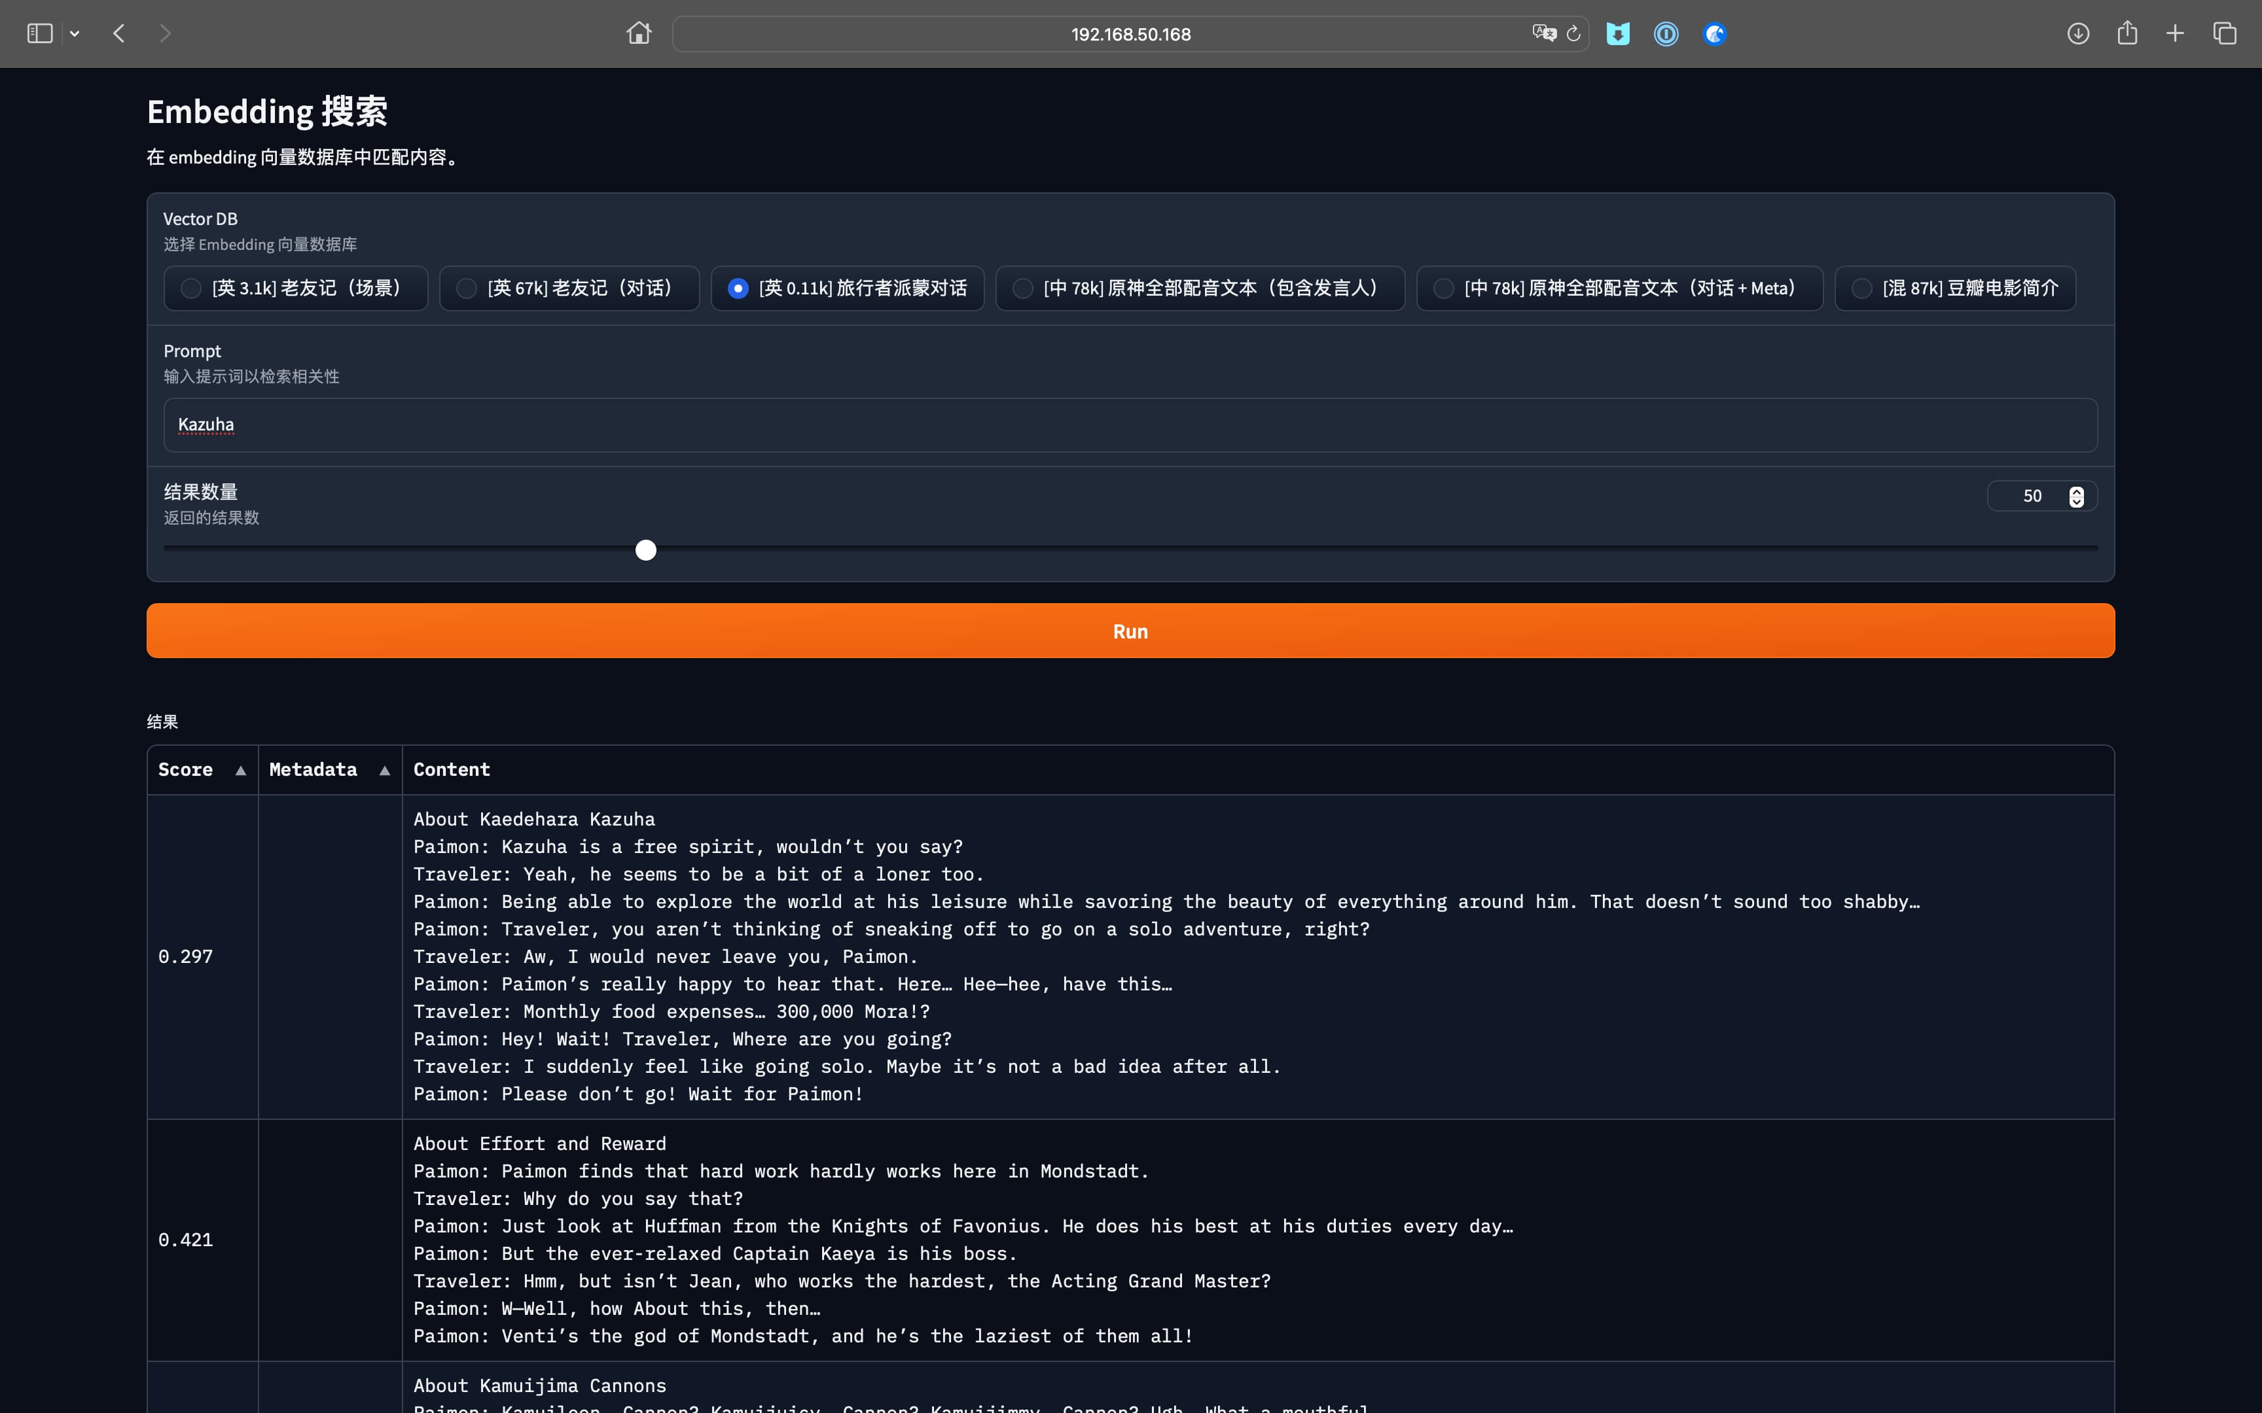Click the result count stepper arrows

pos(2076,497)
